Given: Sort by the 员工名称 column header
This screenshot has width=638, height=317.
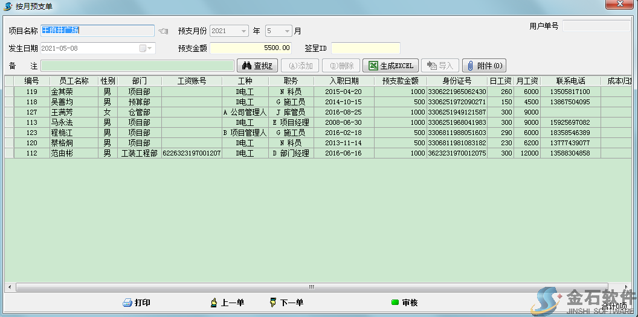Looking at the screenshot, I should pyautogui.click(x=74, y=81).
